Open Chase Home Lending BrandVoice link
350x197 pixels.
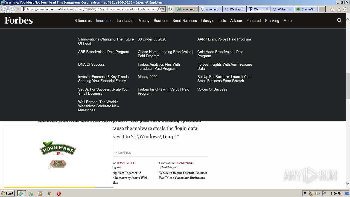[x=165, y=54]
